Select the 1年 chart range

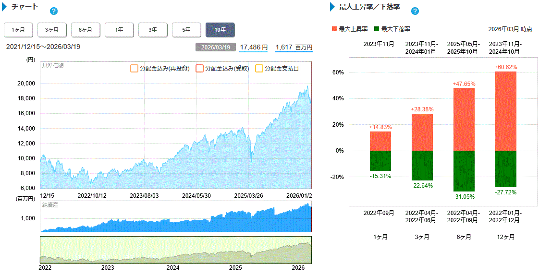119,30
